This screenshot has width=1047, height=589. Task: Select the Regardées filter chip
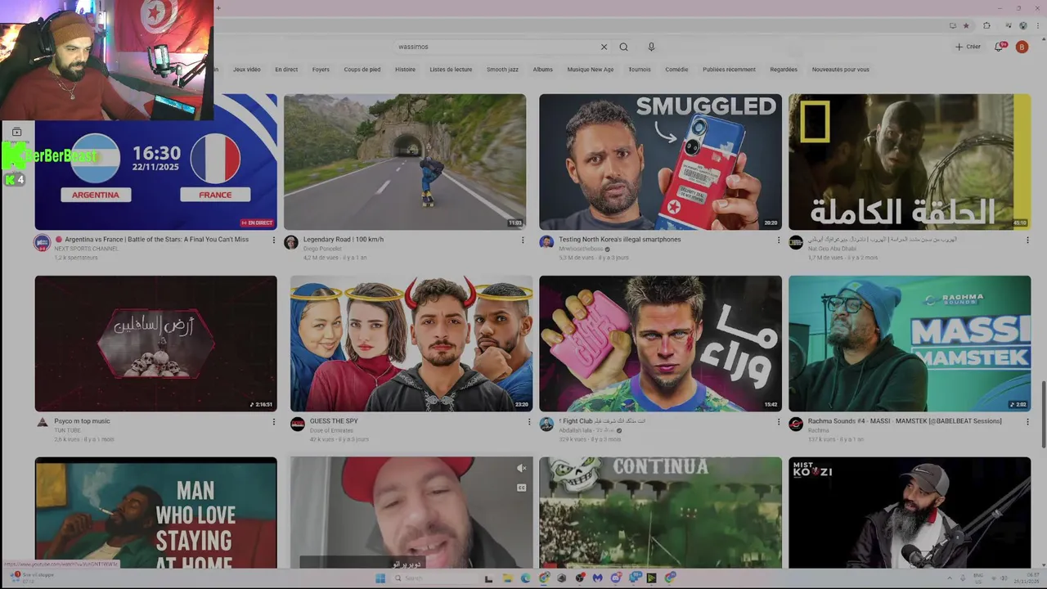click(x=784, y=70)
